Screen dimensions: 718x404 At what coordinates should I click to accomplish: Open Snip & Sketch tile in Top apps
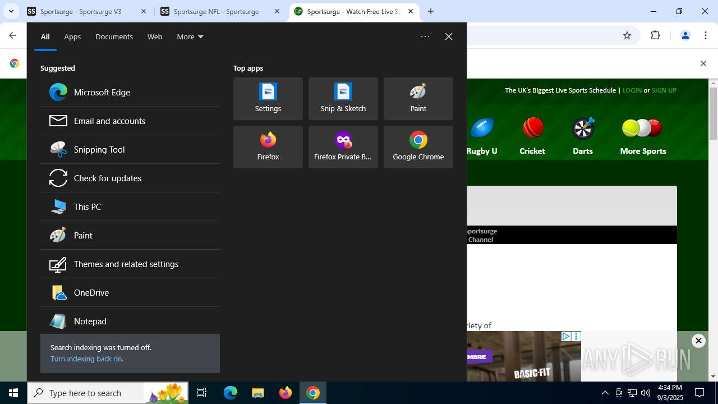343,99
